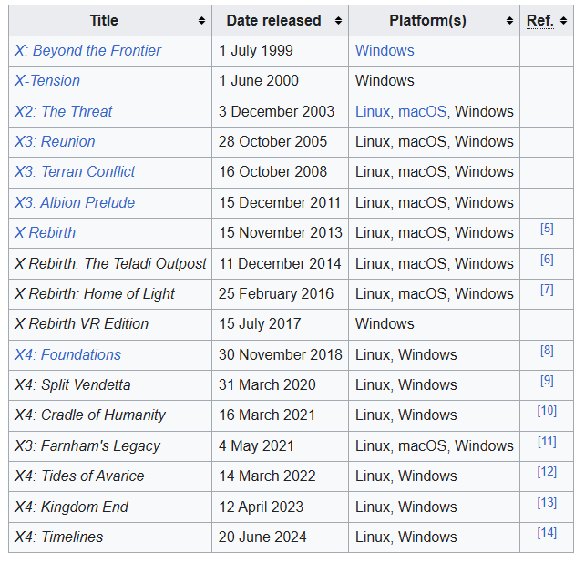This screenshot has height=563, width=585.
Task: Open X3: Terran Conflict article
Action: [x=75, y=171]
